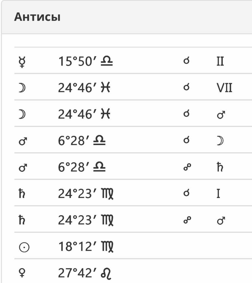Click the Venus symbol in the 27°42′ row

(x=22, y=273)
